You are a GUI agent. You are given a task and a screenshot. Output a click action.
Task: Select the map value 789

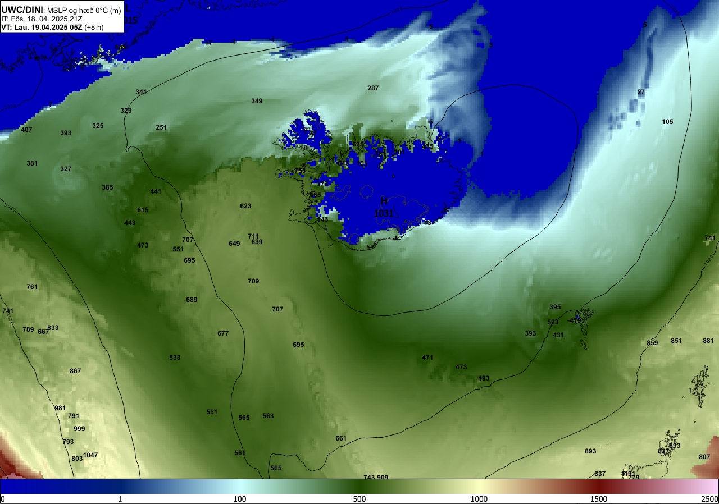tap(28, 329)
